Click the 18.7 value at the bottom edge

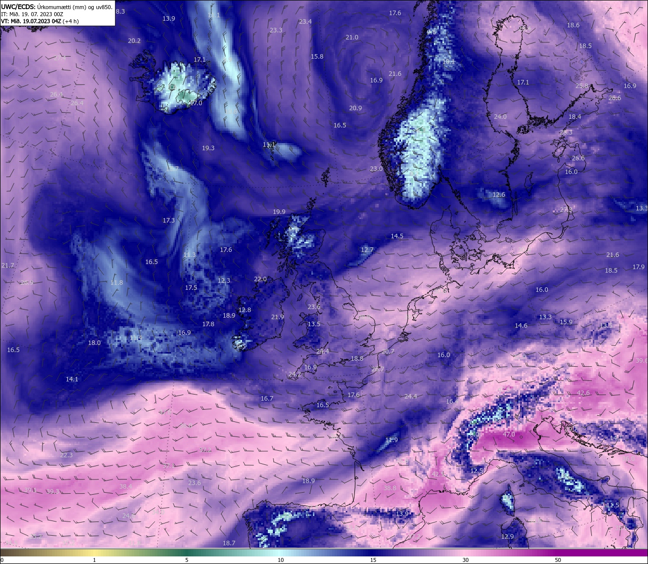pyautogui.click(x=229, y=543)
